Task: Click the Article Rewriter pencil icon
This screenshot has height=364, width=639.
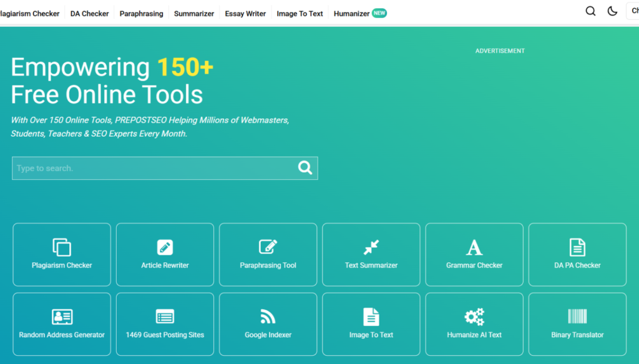Action: [165, 247]
